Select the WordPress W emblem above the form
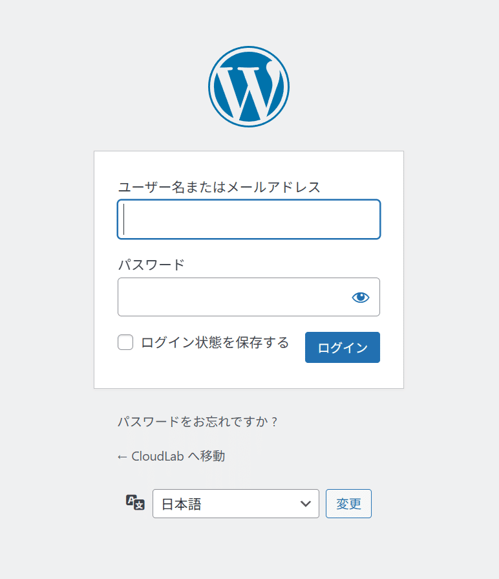 coord(248,85)
